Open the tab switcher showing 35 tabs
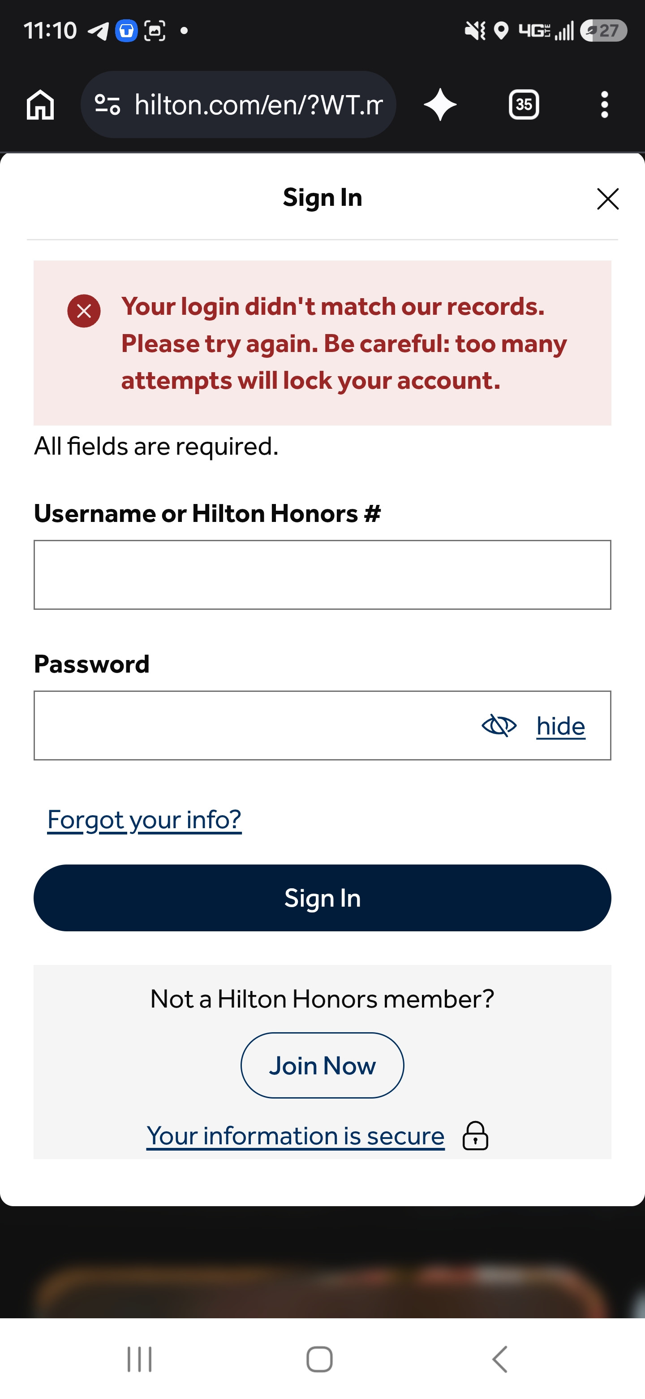645x1399 pixels. click(x=524, y=104)
